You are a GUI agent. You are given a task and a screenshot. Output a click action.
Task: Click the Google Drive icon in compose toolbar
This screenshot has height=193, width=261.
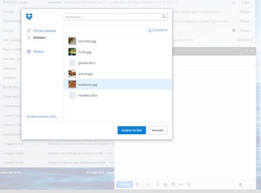click(165, 184)
